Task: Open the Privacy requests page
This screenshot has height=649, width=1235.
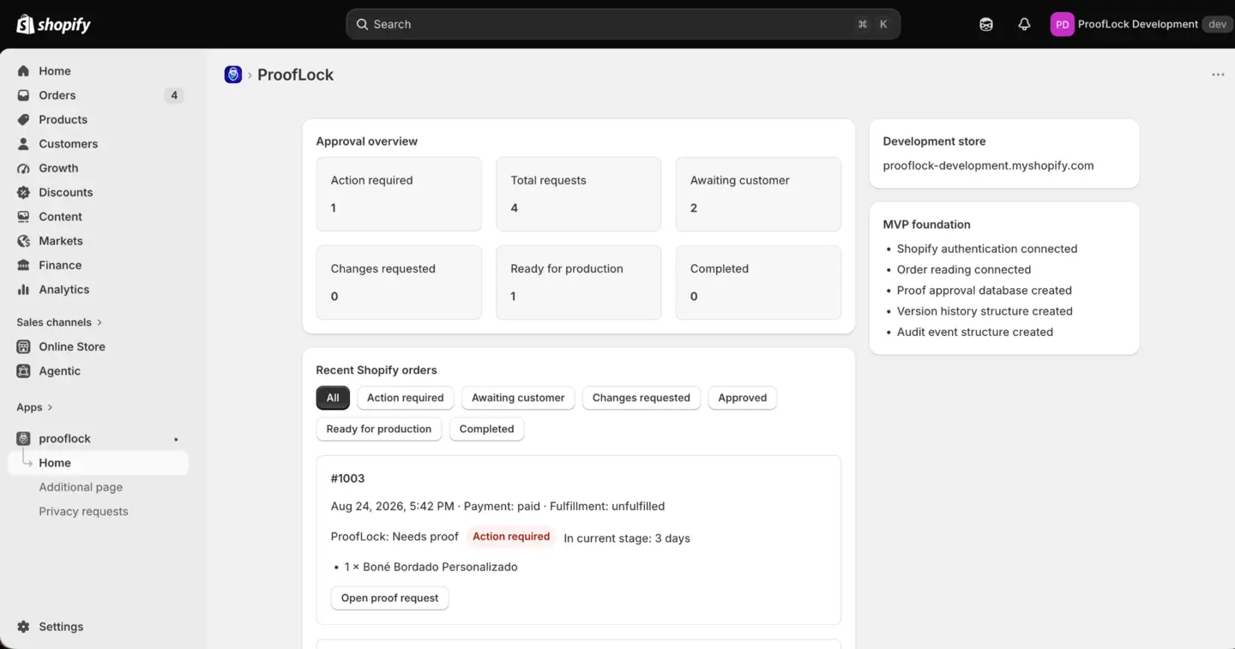Action: point(83,512)
